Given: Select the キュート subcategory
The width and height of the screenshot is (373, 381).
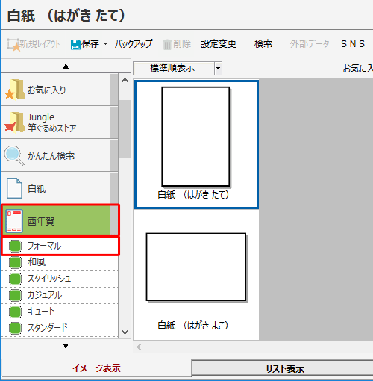Looking at the screenshot, I should [60, 312].
